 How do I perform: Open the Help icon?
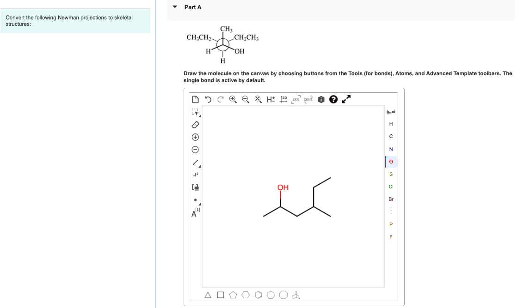point(333,98)
